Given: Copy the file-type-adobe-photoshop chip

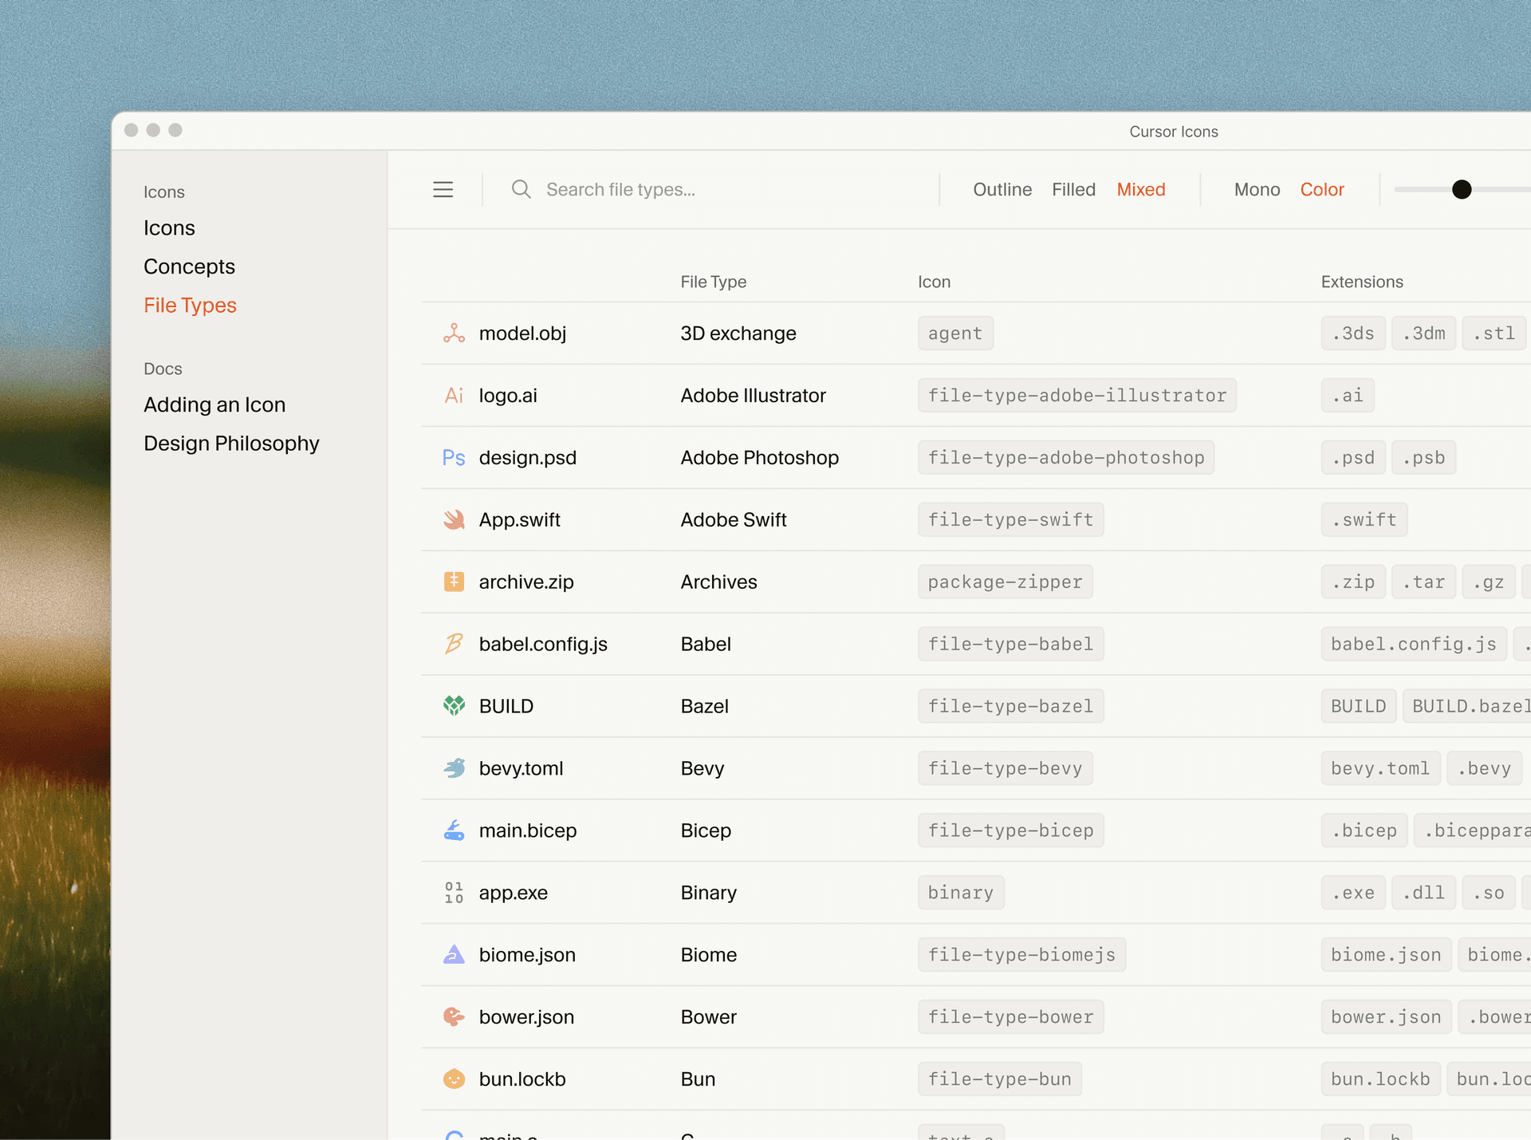Looking at the screenshot, I should pos(1066,458).
